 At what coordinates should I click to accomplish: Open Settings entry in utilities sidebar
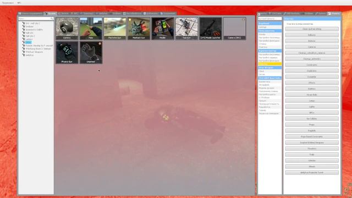pyautogui.click(x=269, y=27)
